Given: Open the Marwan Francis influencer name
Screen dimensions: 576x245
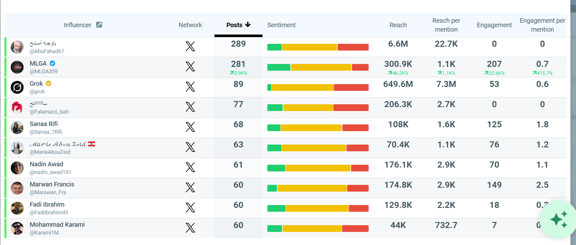Looking at the screenshot, I should [x=52, y=184].
